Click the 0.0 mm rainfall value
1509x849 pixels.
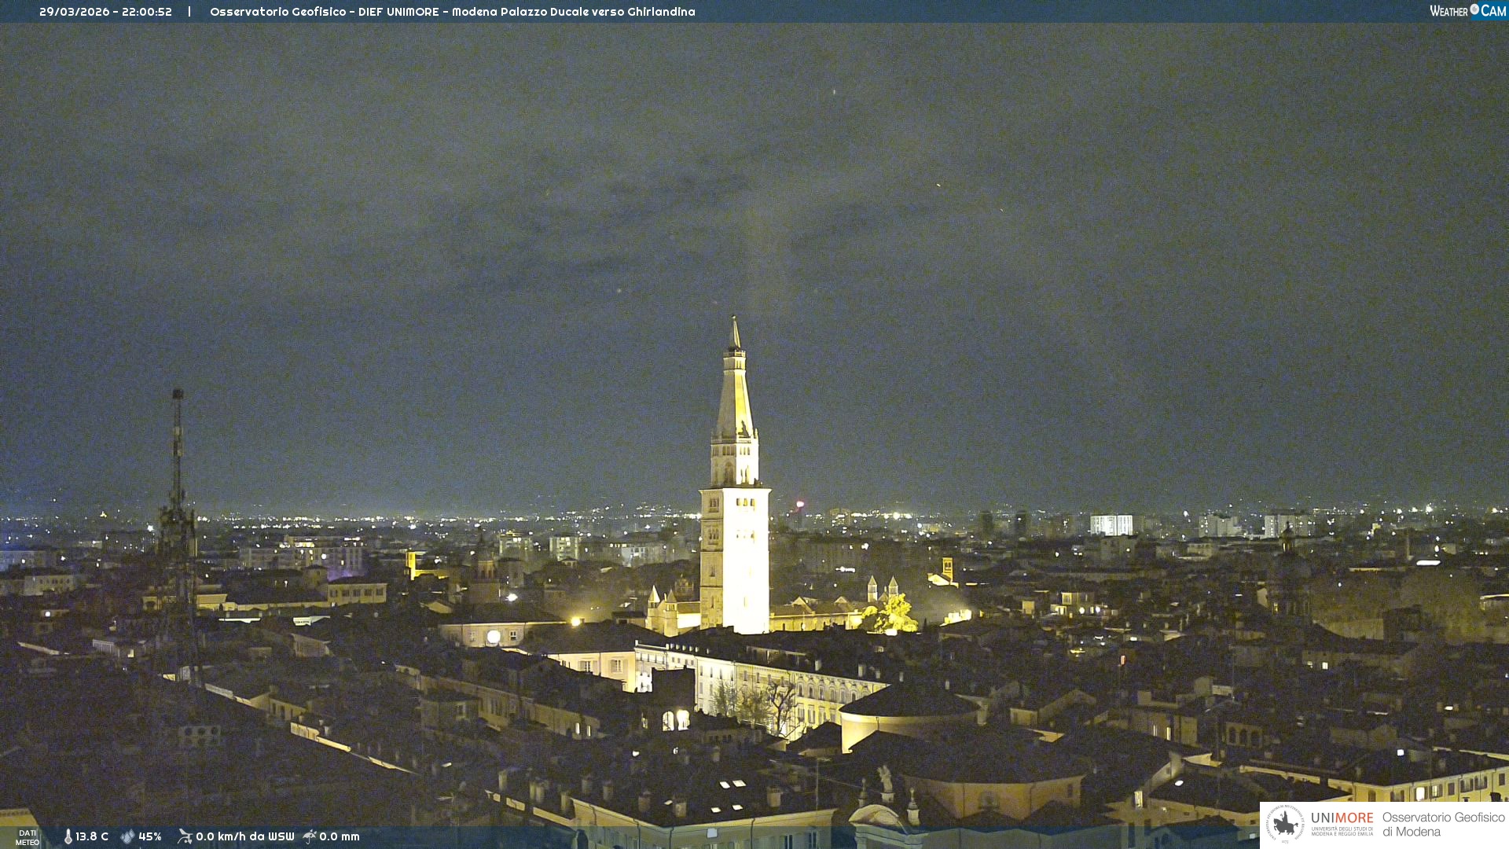pos(339,836)
